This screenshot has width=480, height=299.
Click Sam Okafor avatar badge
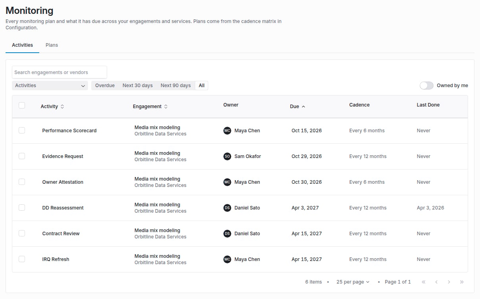227,156
